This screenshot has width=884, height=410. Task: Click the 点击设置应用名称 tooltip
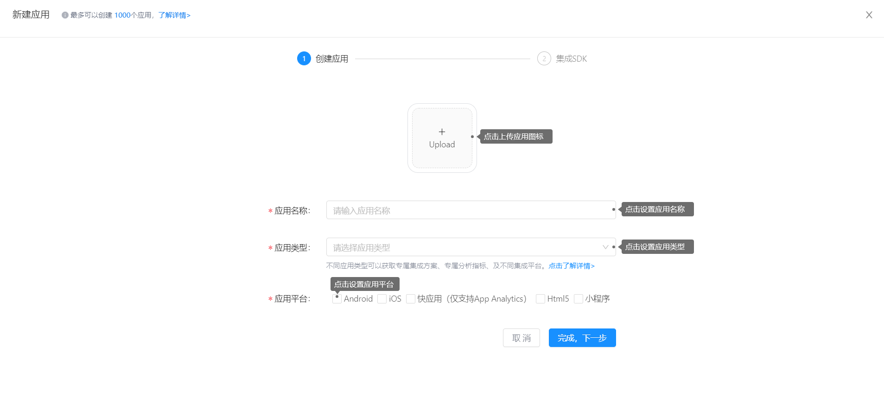pos(657,209)
